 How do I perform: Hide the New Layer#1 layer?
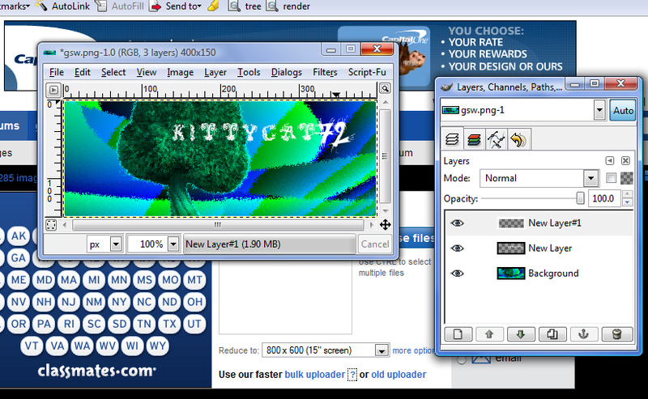pos(458,223)
